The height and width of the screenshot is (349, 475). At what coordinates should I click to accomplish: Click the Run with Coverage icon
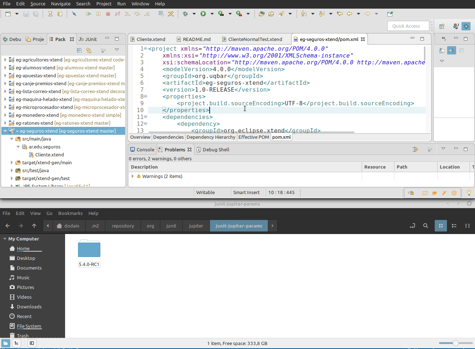click(221, 14)
